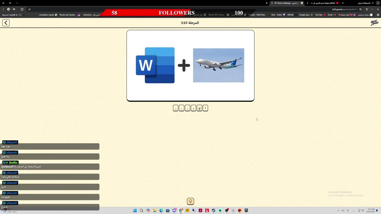The image size is (381, 214).
Task: Select the answer box with letter ر
Action: (193, 108)
